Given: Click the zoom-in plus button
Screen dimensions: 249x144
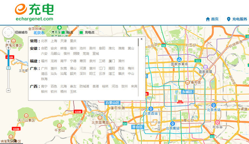Looking at the screenshot, I should tap(9, 48).
